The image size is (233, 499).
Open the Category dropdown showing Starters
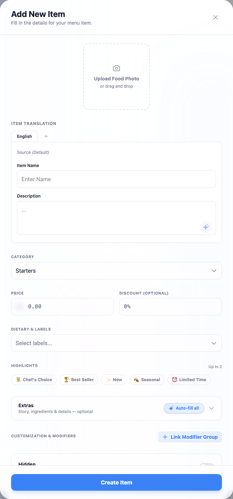[116, 271]
